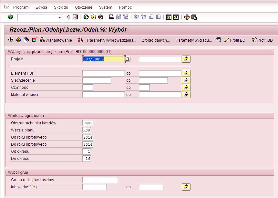Click the Customize Local Layout icon

coord(194,17)
